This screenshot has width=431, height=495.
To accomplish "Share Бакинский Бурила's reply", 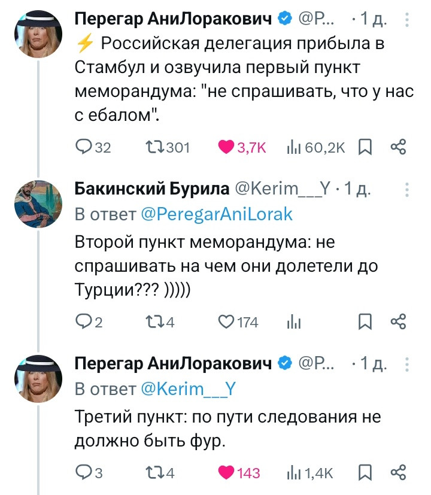I will (398, 323).
